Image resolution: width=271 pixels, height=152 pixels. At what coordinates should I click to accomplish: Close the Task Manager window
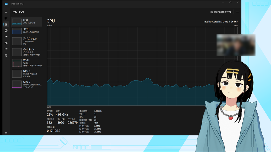click(x=238, y=2)
